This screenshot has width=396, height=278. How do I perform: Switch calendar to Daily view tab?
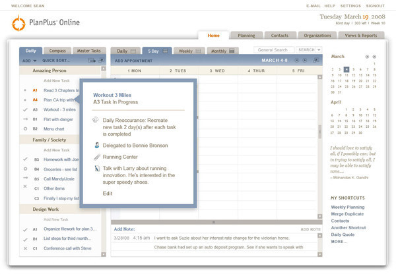point(125,51)
